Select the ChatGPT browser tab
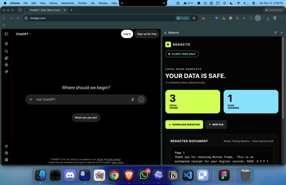The image size is (286, 185). pos(45,10)
